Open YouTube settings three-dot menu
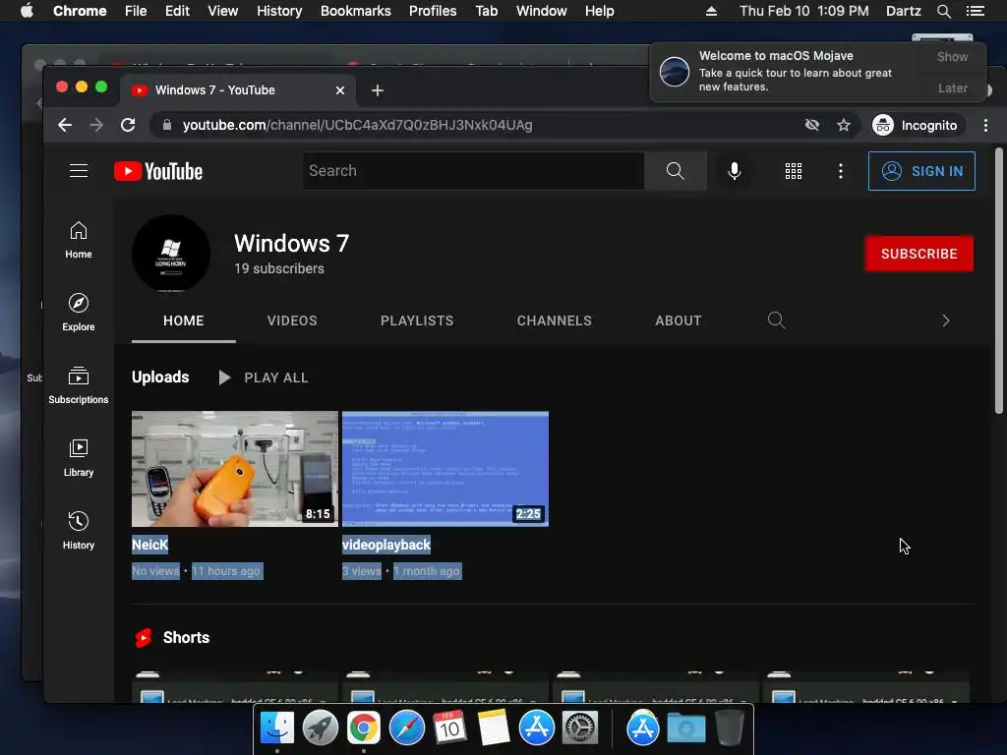 pos(840,171)
